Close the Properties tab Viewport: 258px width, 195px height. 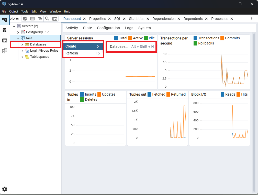109,19
